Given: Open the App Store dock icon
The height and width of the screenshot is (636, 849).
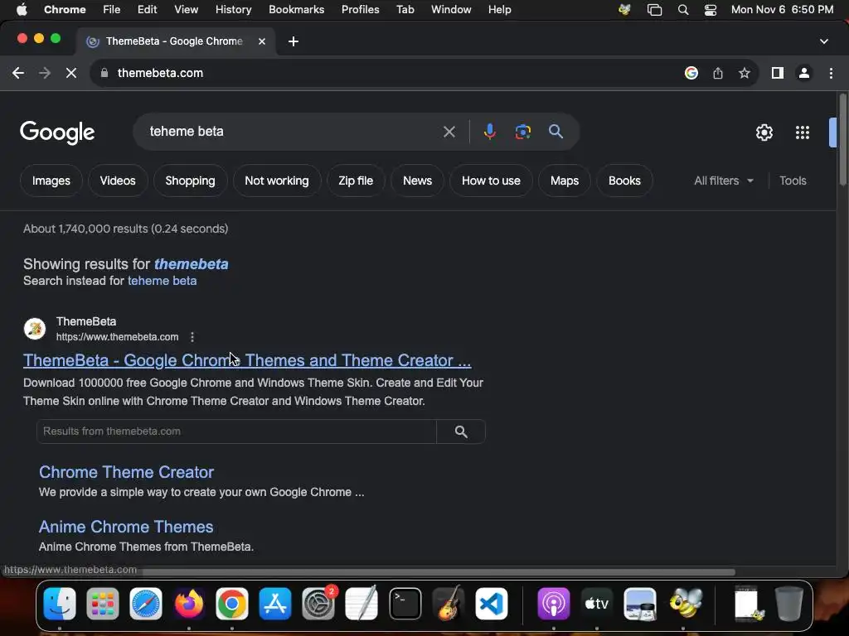Looking at the screenshot, I should pos(275,604).
